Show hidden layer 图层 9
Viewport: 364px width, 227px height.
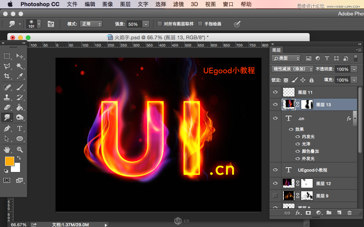click(275, 195)
